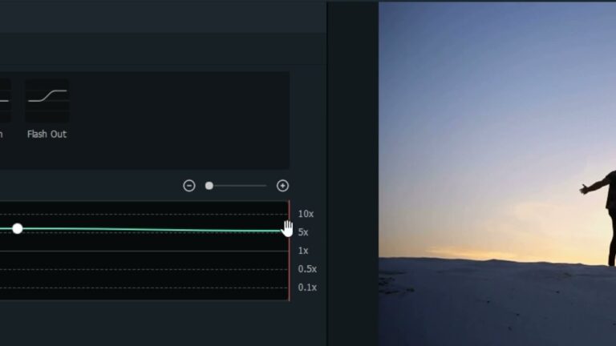Click the 0.5x speed label
Viewport: 616px width, 346px height.
coord(307,269)
